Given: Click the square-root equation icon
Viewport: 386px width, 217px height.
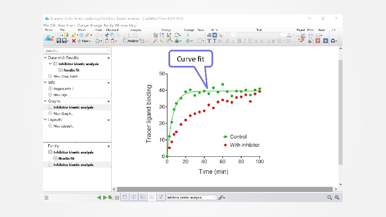Looking at the screenshot, I should click(x=209, y=35).
